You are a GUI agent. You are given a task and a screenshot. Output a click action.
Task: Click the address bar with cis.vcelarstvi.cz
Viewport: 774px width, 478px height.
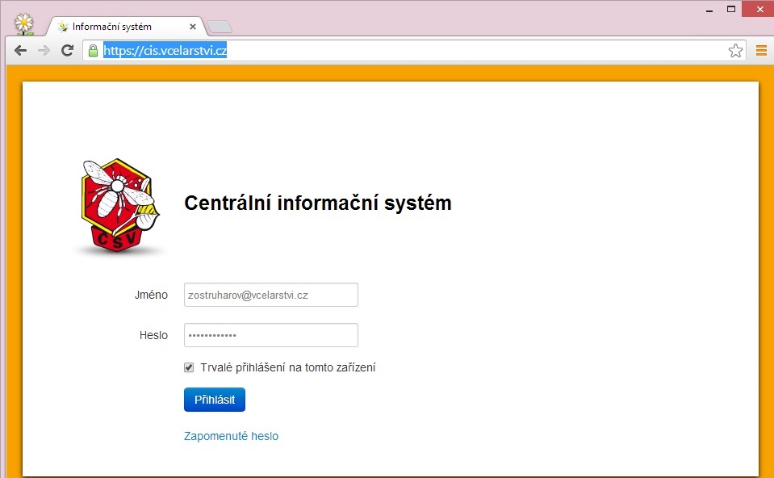(x=412, y=50)
